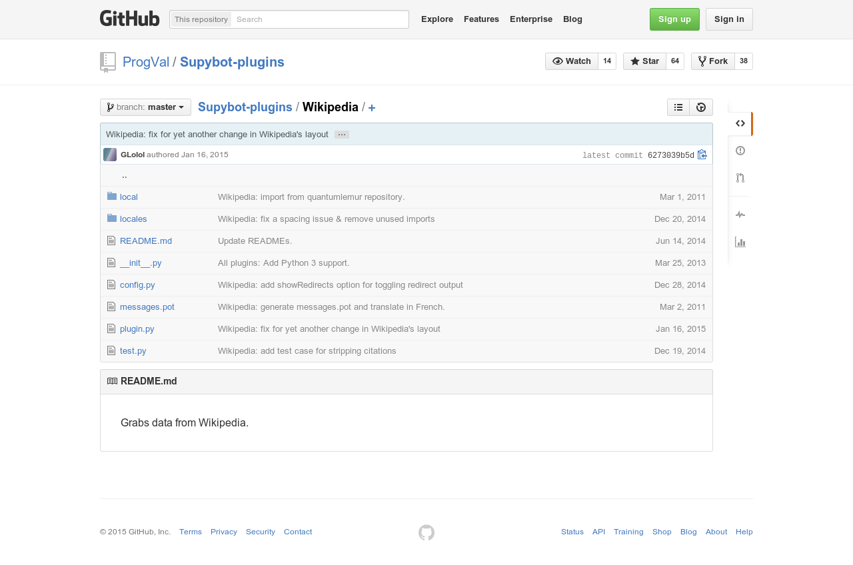Image resolution: width=853 pixels, height=565 pixels.
Task: Fork this repository
Action: pyautogui.click(x=713, y=61)
